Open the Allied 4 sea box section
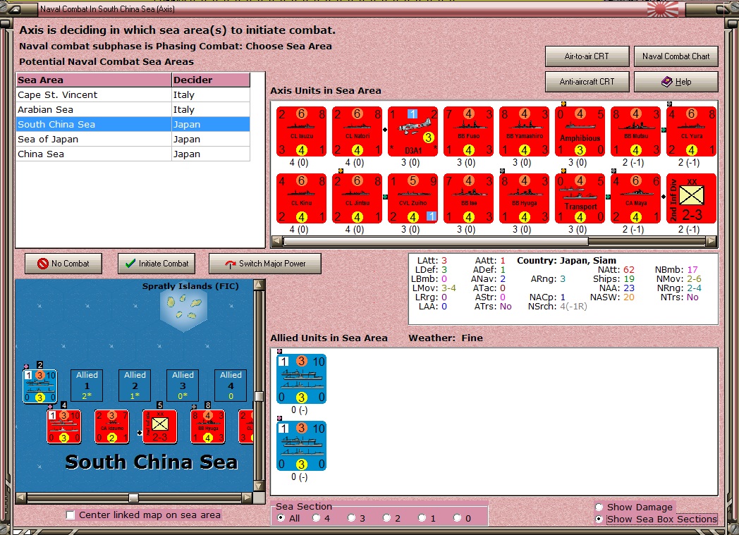Screen dimensions: 739x535 [x=231, y=386]
